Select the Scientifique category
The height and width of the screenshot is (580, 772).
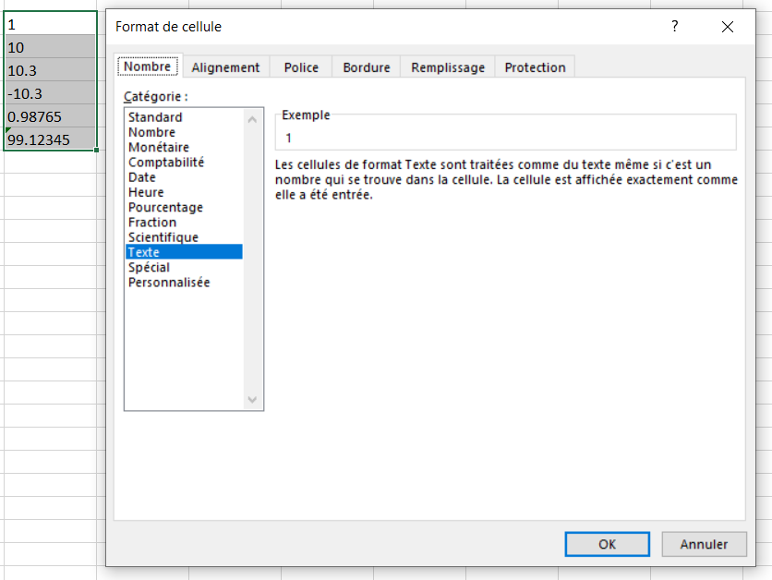coord(163,237)
